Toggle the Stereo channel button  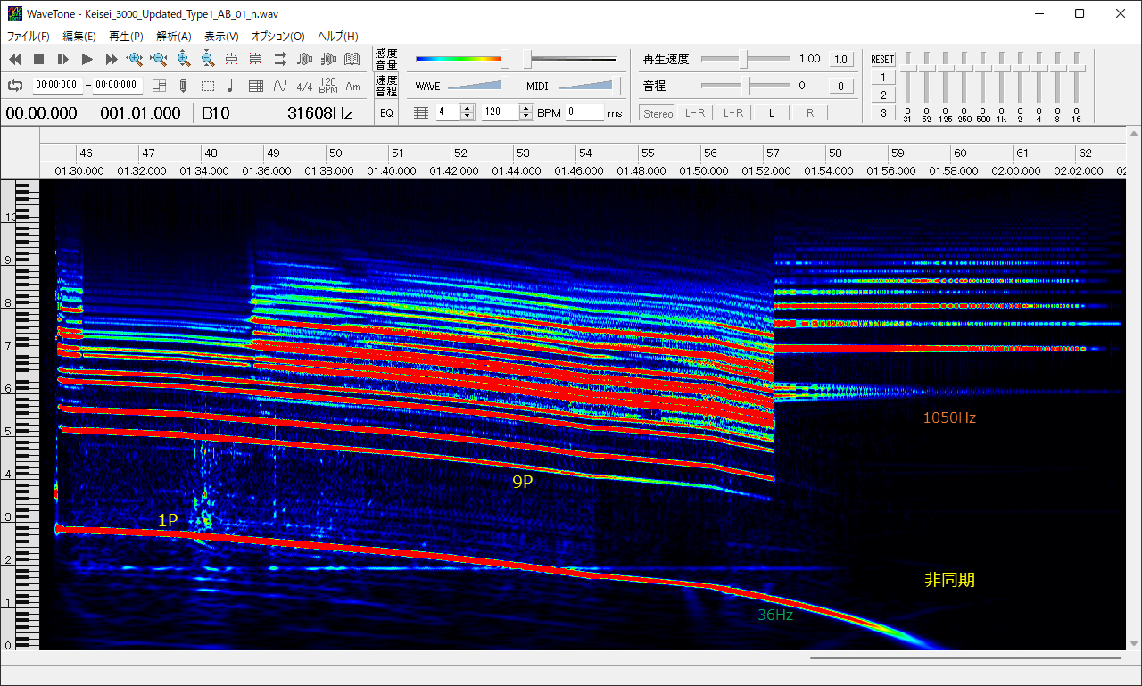[x=658, y=113]
